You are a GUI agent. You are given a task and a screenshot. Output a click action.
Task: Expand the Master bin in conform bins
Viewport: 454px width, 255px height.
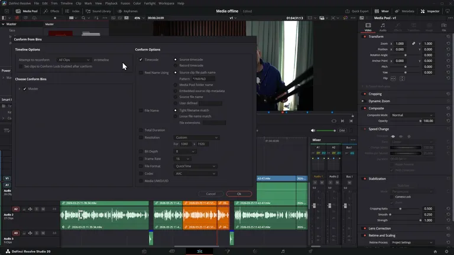[20, 89]
